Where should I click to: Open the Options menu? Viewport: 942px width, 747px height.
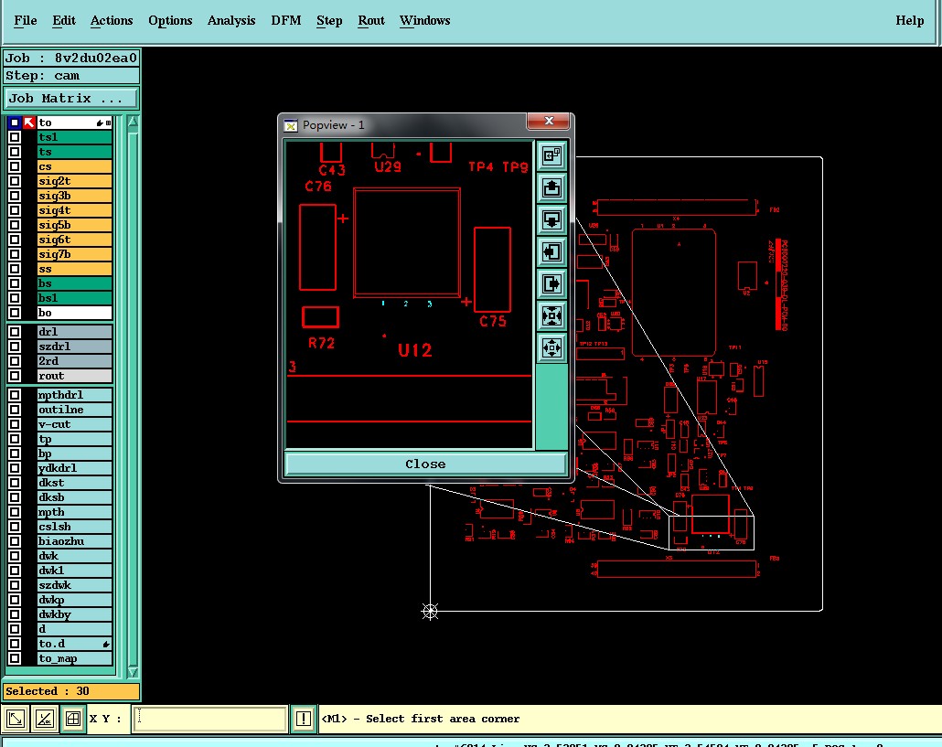pos(170,20)
